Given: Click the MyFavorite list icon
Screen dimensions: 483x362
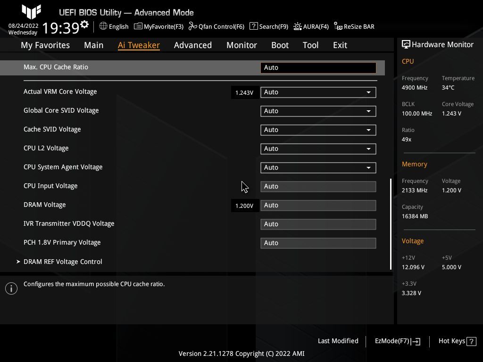Looking at the screenshot, I should [x=138, y=26].
